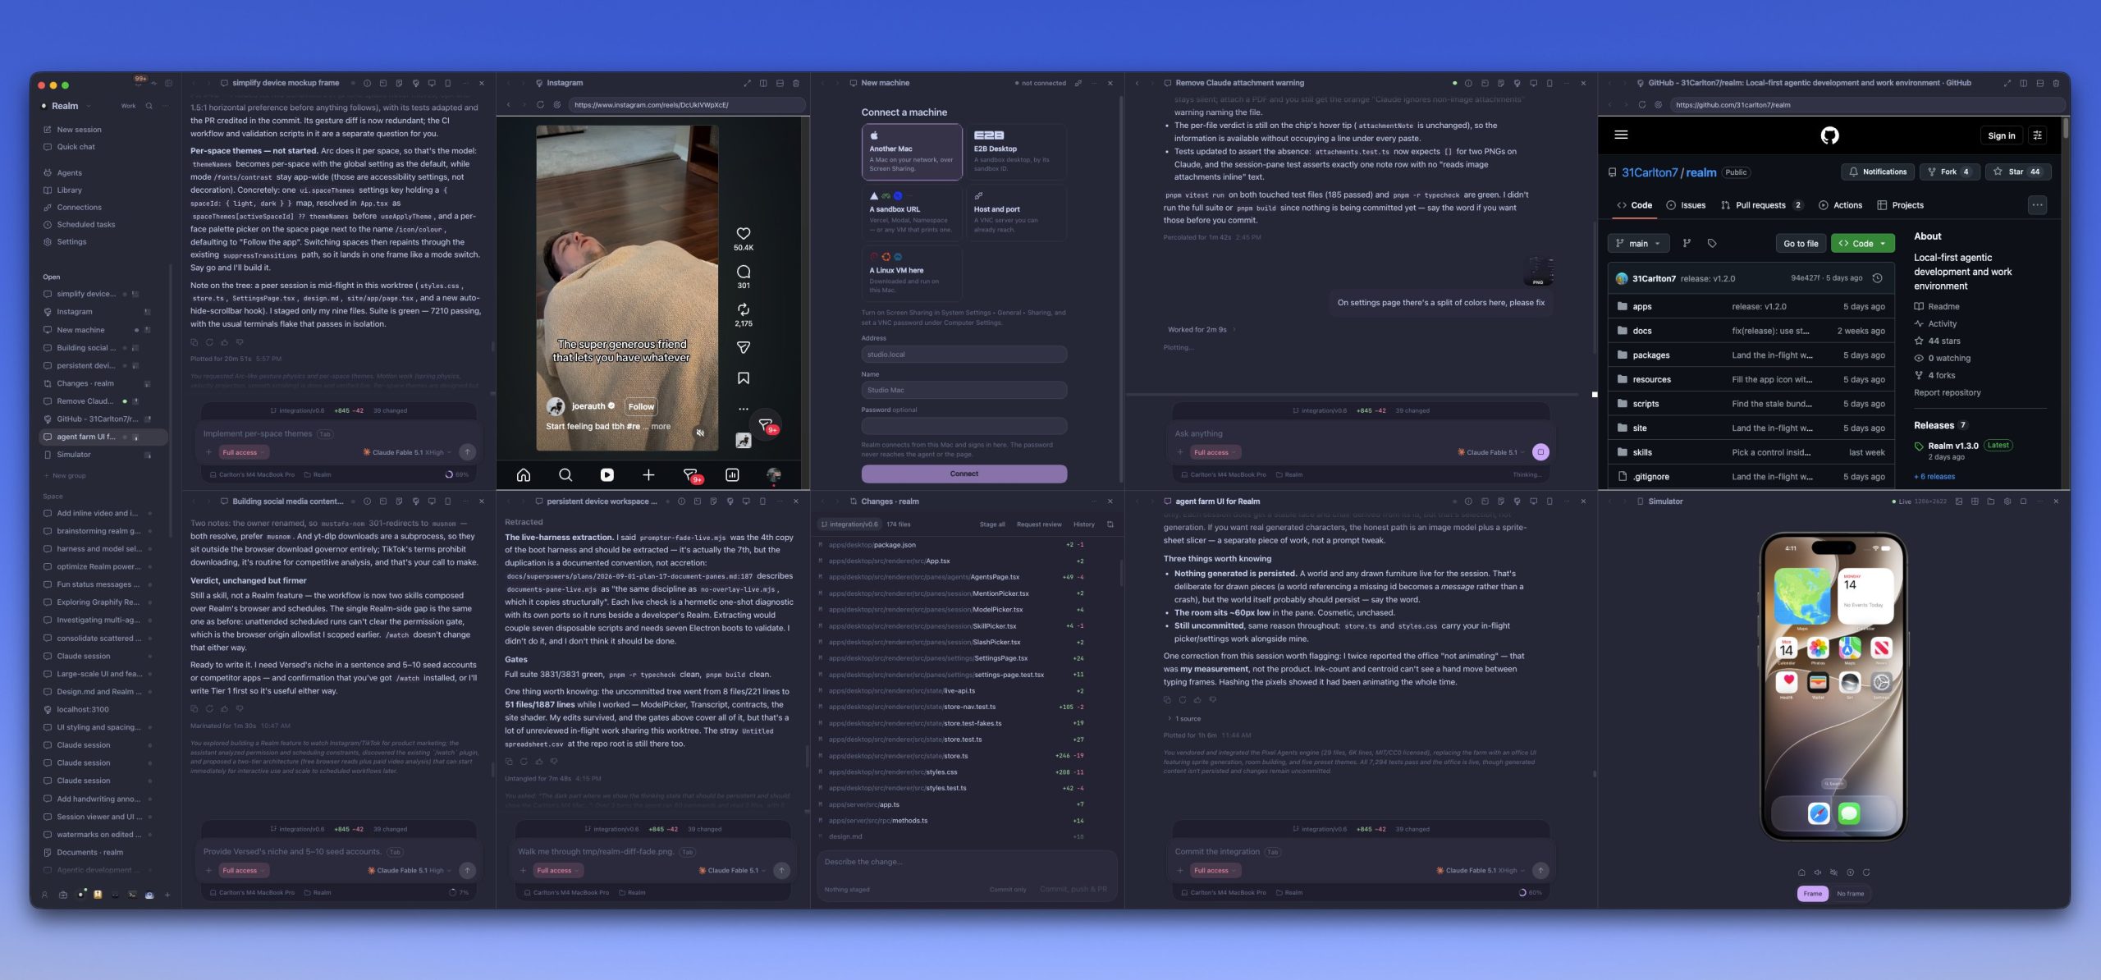The image size is (2101, 980).
Task: Click search icon in Realm sidebar header
Action: coord(149,106)
